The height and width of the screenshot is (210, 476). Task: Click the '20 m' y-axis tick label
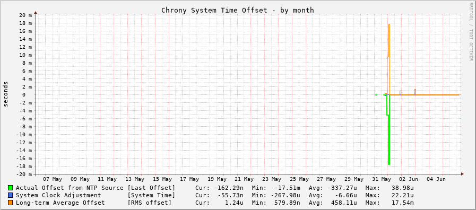25,15
